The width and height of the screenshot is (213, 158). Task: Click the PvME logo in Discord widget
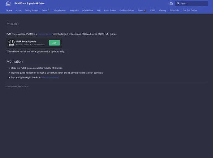click(11, 43)
